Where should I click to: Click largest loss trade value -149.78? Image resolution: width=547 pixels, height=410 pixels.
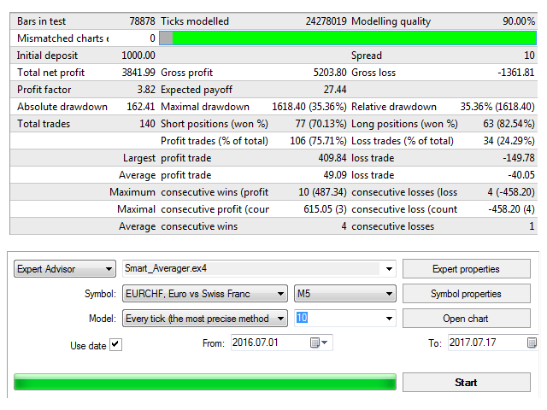519,158
